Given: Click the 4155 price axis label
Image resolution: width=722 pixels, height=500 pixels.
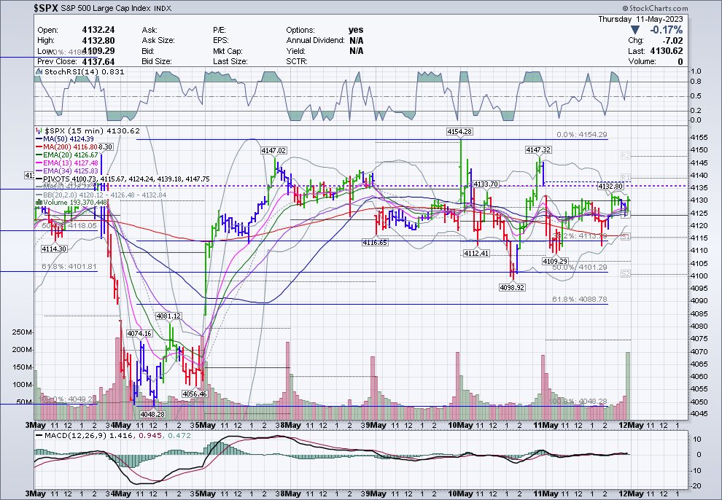Looking at the screenshot, I should 699,138.
